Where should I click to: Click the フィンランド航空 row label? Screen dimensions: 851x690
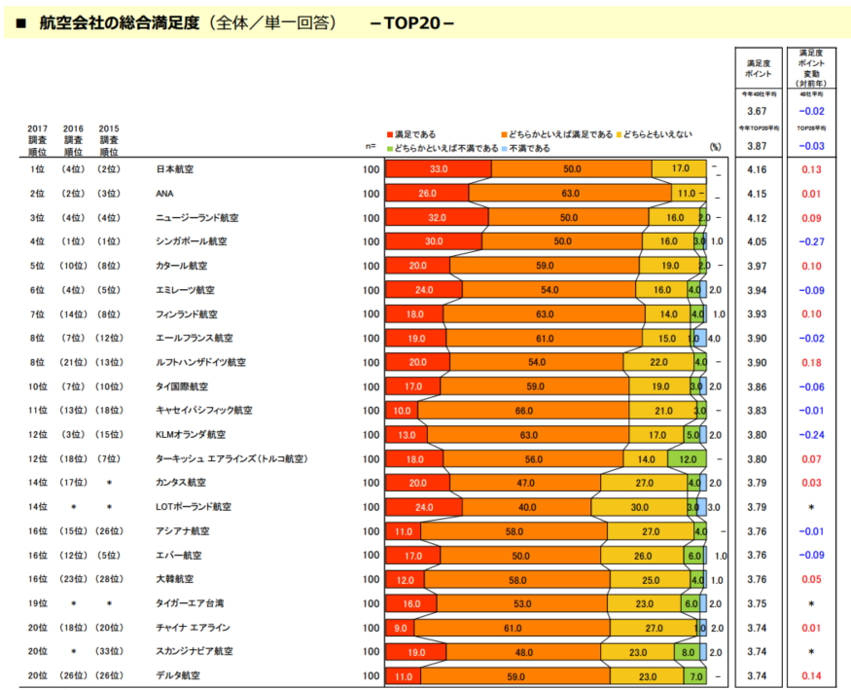click(187, 314)
